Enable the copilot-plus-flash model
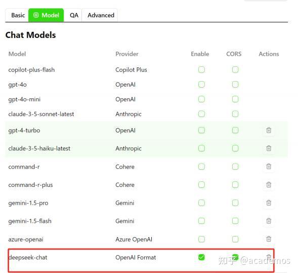The height and width of the screenshot is (273, 298). tap(201, 69)
